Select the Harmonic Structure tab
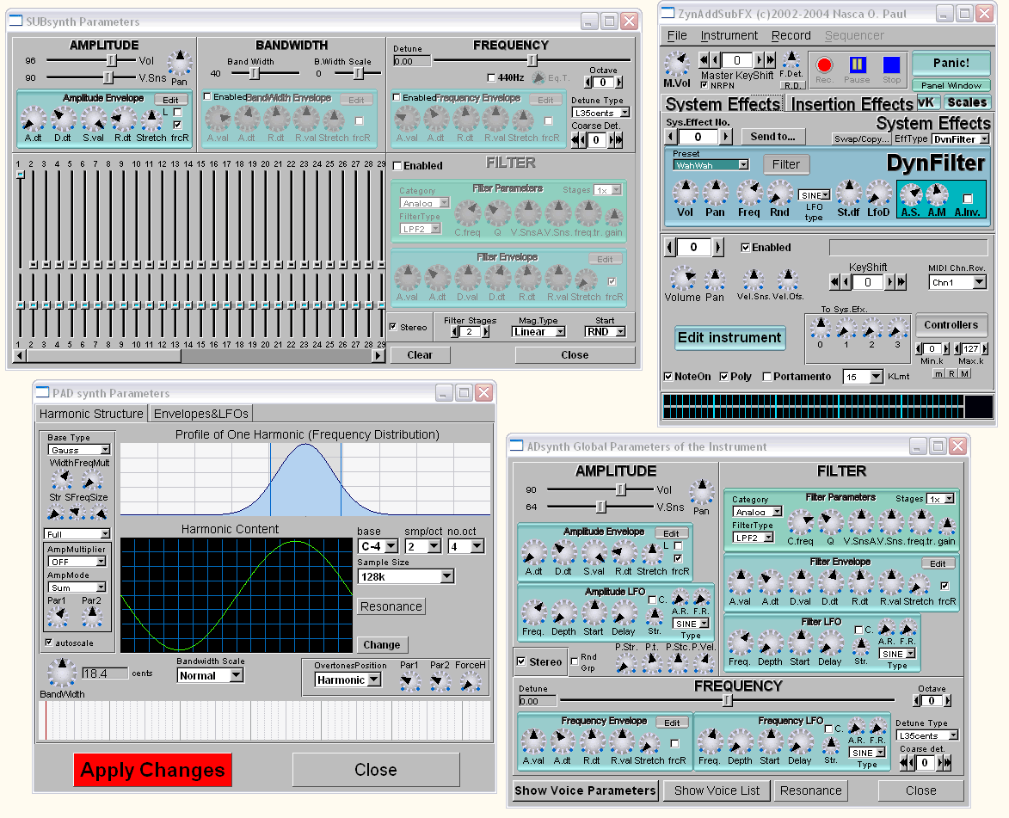The image size is (1009, 818). click(91, 414)
